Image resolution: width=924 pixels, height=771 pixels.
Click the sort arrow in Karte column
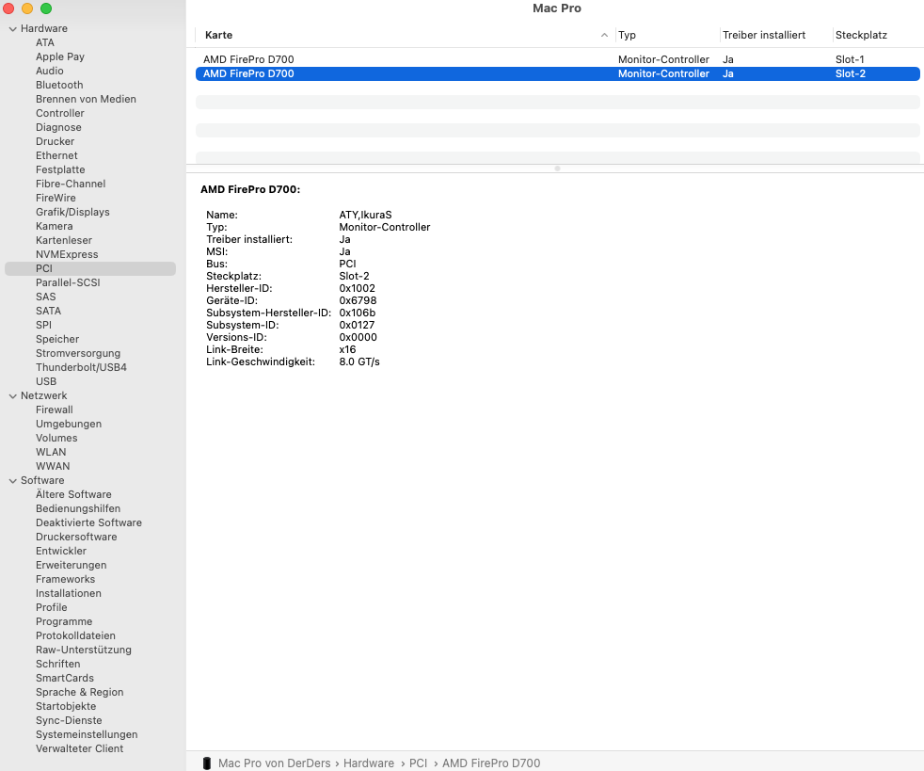tap(604, 36)
